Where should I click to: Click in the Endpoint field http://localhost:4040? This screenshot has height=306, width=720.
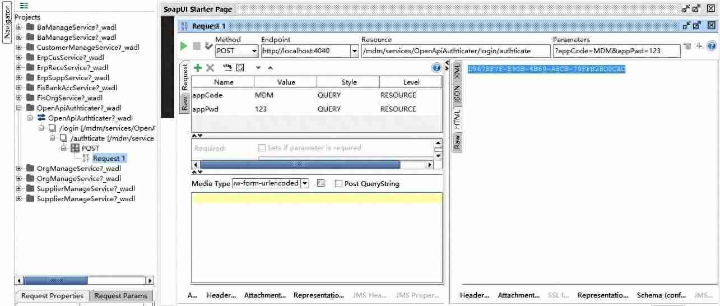pyautogui.click(x=305, y=51)
